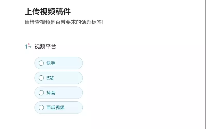Click the question number 1
Screen dimensions: 206x129
(x=26, y=47)
